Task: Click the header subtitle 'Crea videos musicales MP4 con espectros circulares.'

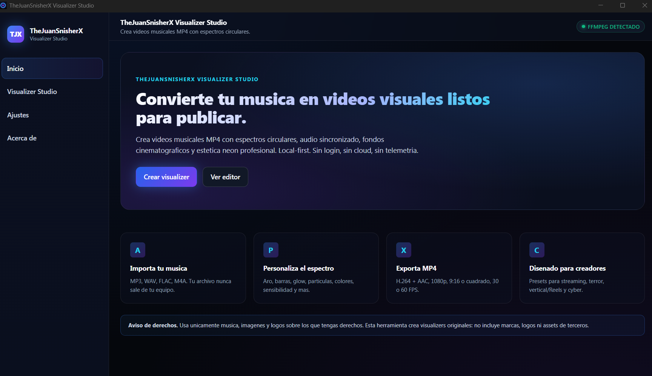Action: click(185, 32)
